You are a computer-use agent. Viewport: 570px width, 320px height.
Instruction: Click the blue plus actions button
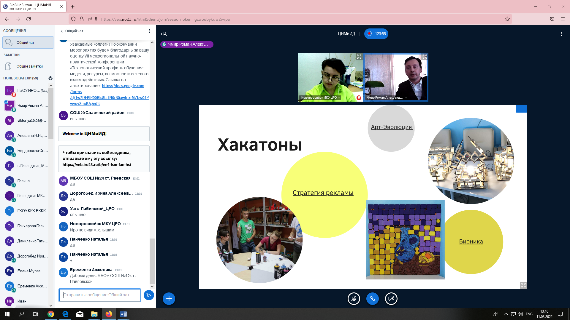coord(169,298)
